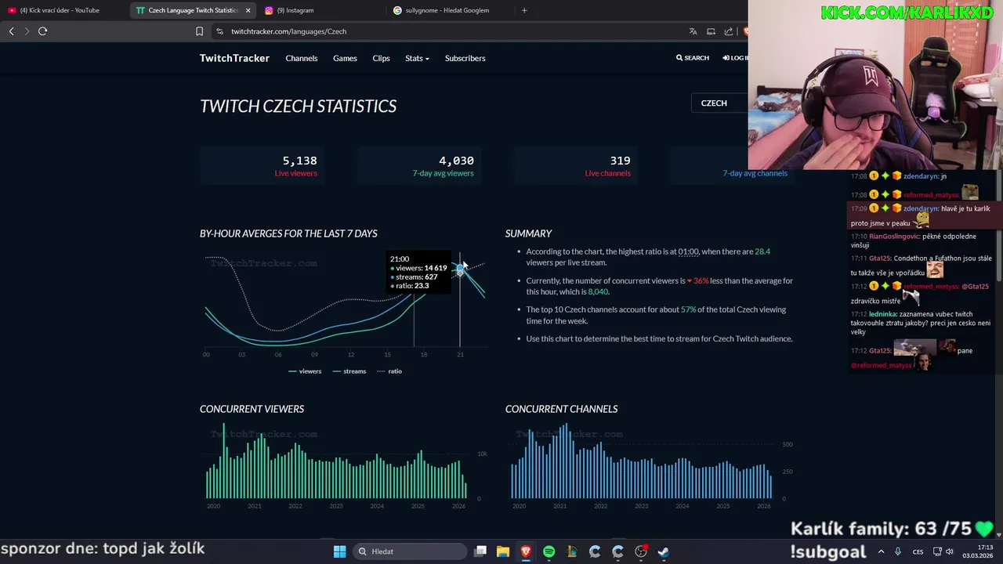
Task: Click the cast screen icon in address bar
Action: pos(711,31)
